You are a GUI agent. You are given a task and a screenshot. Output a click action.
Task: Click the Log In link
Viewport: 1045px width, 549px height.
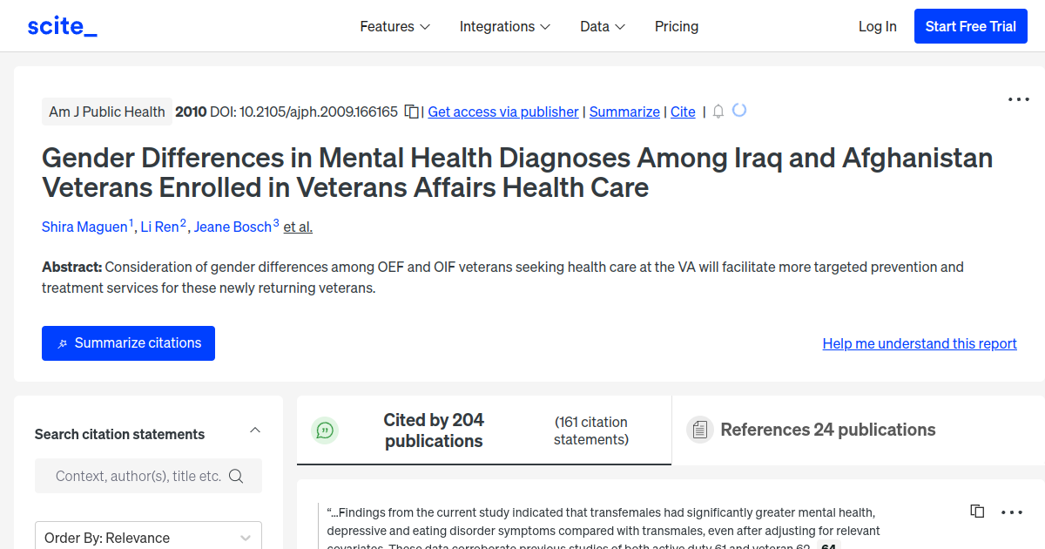coord(877,26)
